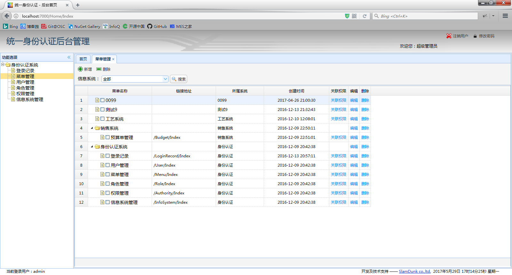The image size is (512, 275).
Task: Click the lock icon 修改密码
Action: [x=475, y=36]
